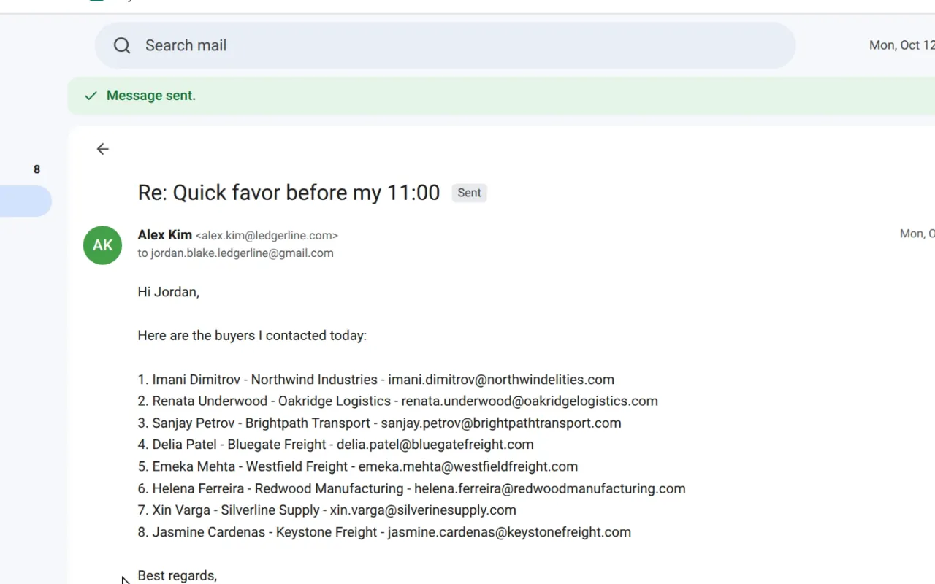The height and width of the screenshot is (584, 935).
Task: Click the magnifier icon in the search bar
Action: point(122,45)
